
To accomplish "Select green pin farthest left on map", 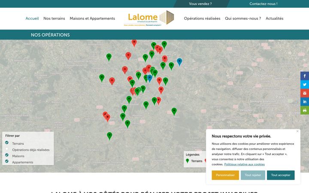I will (102, 78).
